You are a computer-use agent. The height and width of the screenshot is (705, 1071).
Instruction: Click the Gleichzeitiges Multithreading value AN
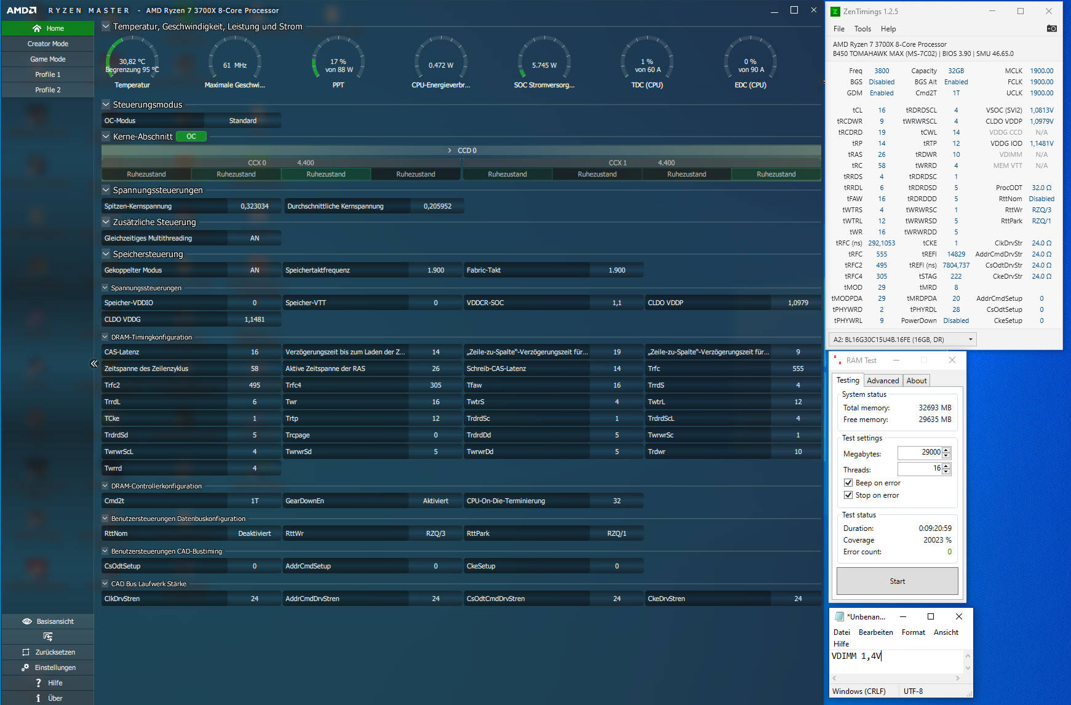pyautogui.click(x=255, y=238)
